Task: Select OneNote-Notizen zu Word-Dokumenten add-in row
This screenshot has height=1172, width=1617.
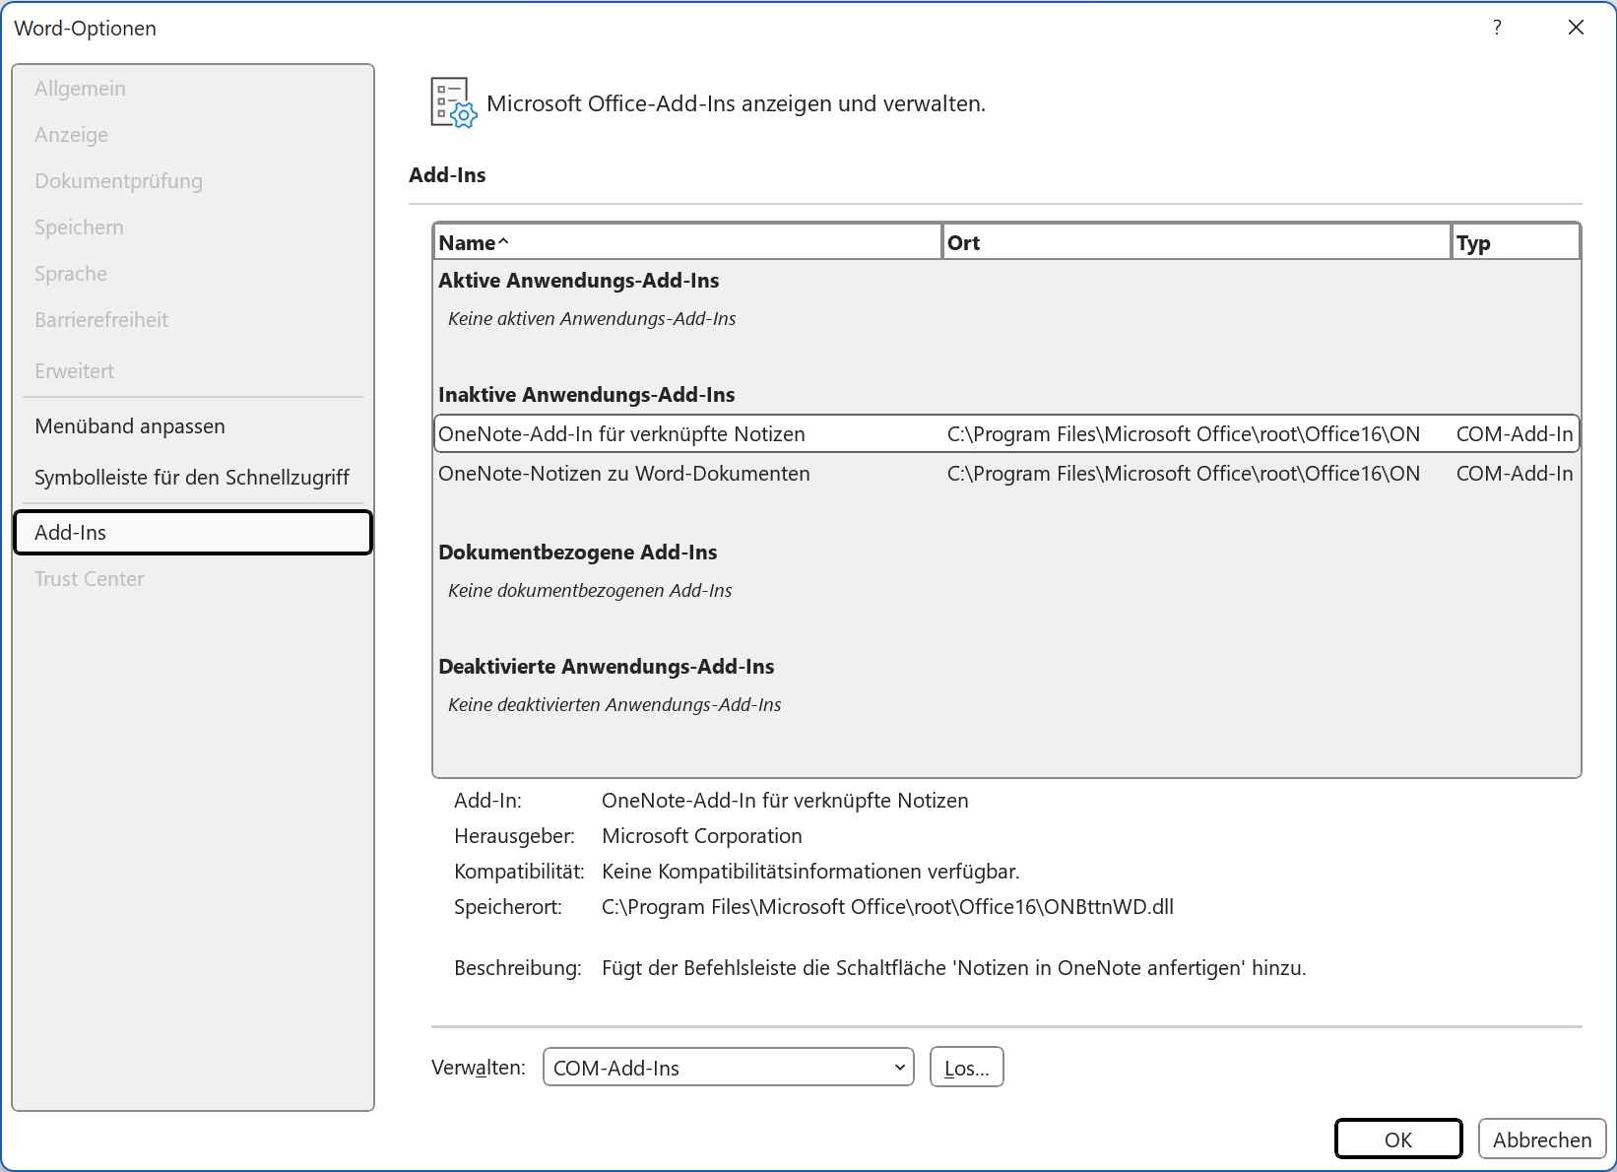Action: pyautogui.click(x=624, y=474)
